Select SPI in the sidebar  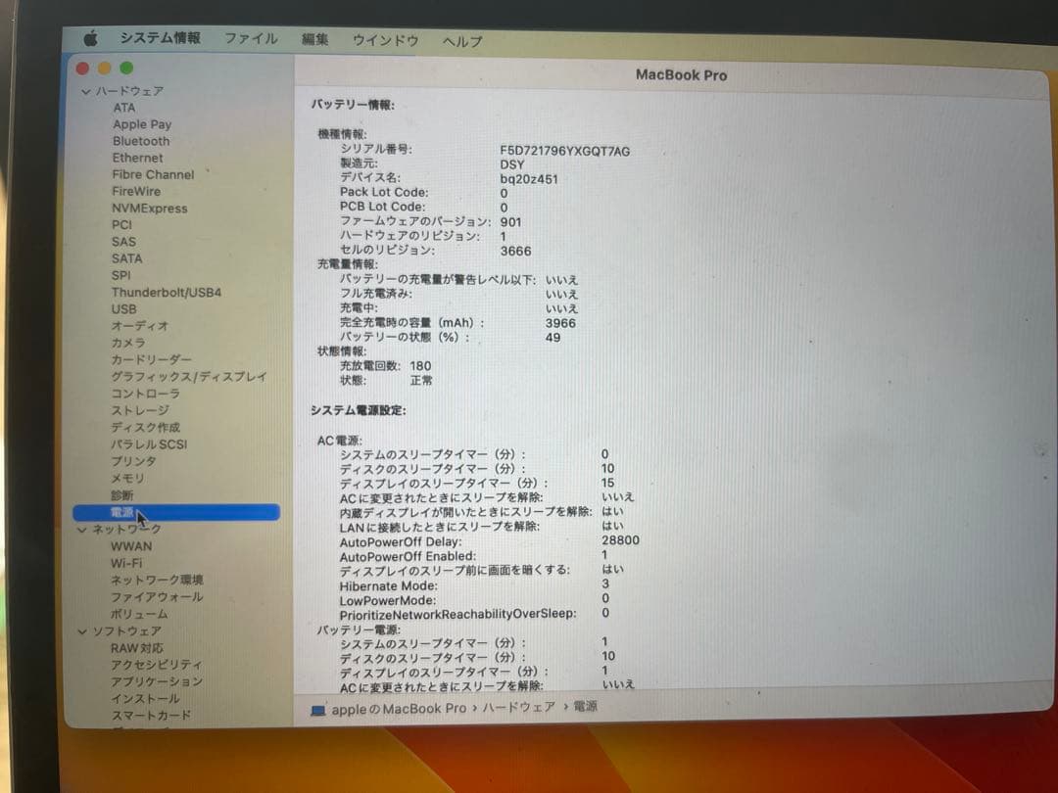point(121,276)
